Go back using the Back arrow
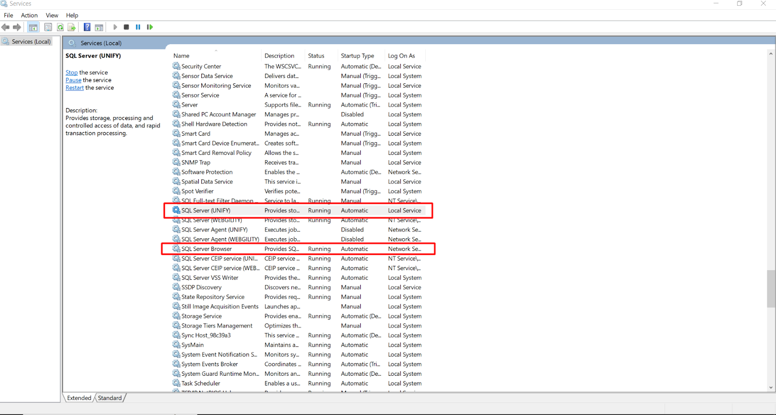 (x=6, y=27)
